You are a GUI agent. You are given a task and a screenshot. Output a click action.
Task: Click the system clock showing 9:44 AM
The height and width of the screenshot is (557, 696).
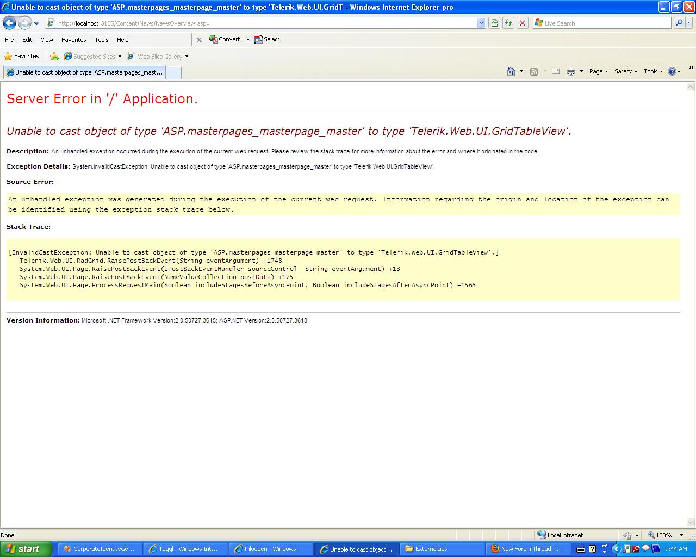pos(676,549)
